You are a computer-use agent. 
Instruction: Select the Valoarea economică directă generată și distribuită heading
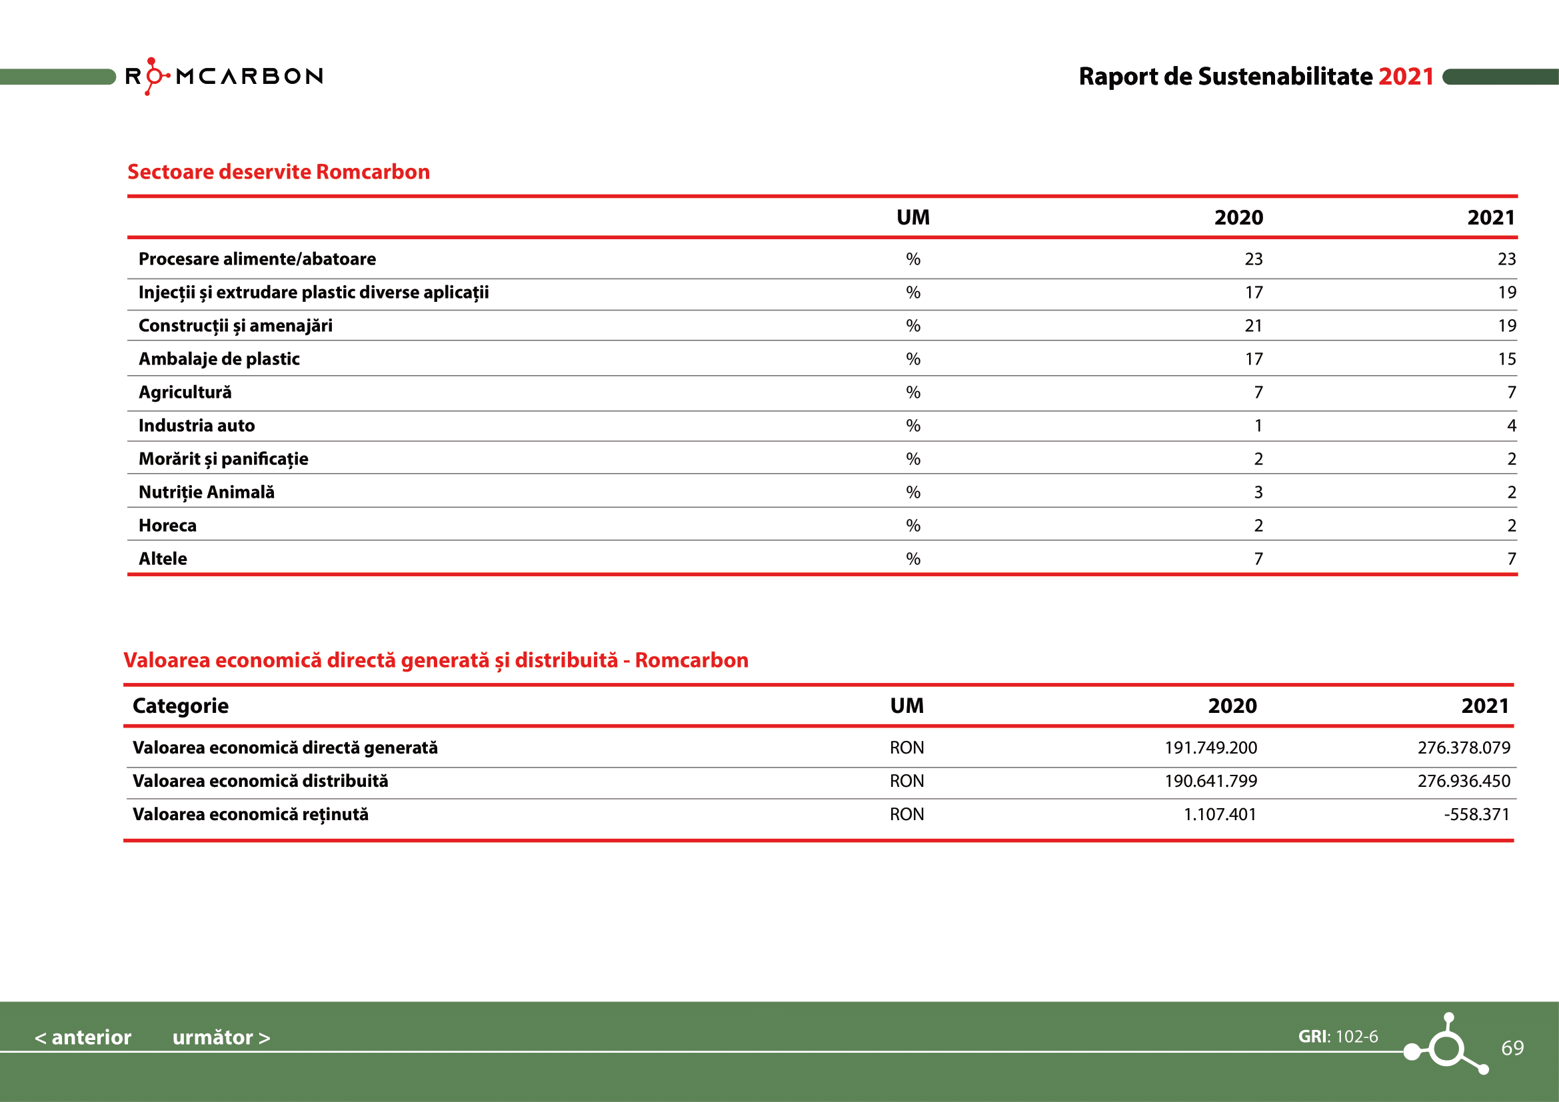click(x=435, y=660)
